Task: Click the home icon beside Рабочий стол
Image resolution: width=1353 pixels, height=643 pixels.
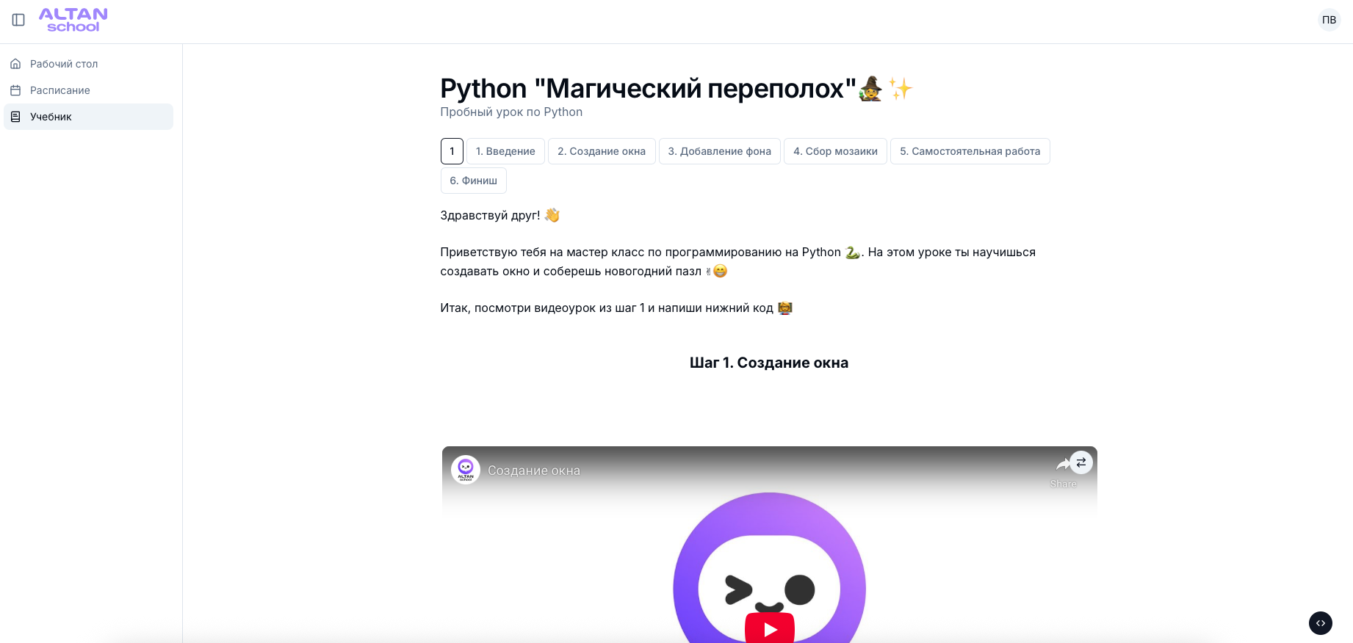Action: (x=15, y=64)
